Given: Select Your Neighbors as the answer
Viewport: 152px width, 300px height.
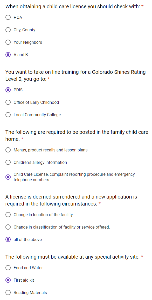Looking at the screenshot, I should pyautogui.click(x=8, y=42).
